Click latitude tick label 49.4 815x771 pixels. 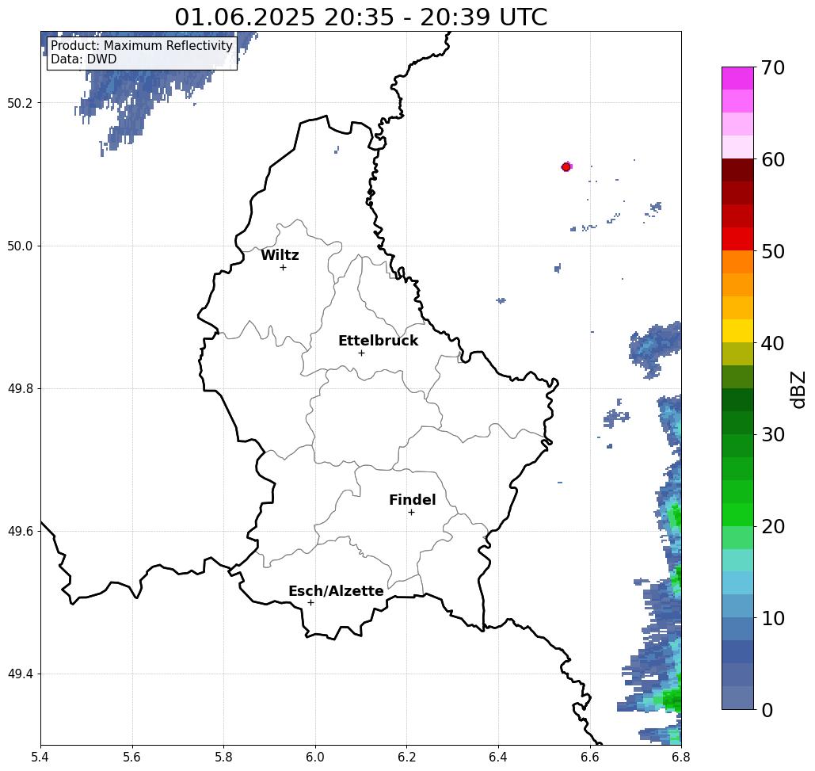(x=20, y=674)
